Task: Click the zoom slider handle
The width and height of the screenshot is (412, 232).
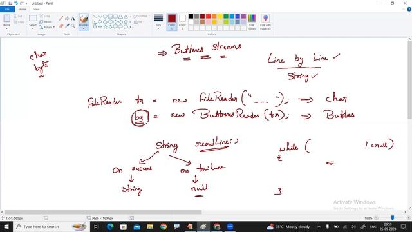Action: pyautogui.click(x=393, y=218)
